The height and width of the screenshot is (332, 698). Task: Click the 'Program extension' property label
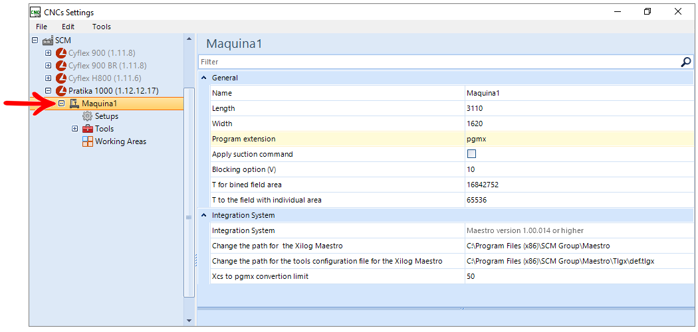pyautogui.click(x=243, y=139)
